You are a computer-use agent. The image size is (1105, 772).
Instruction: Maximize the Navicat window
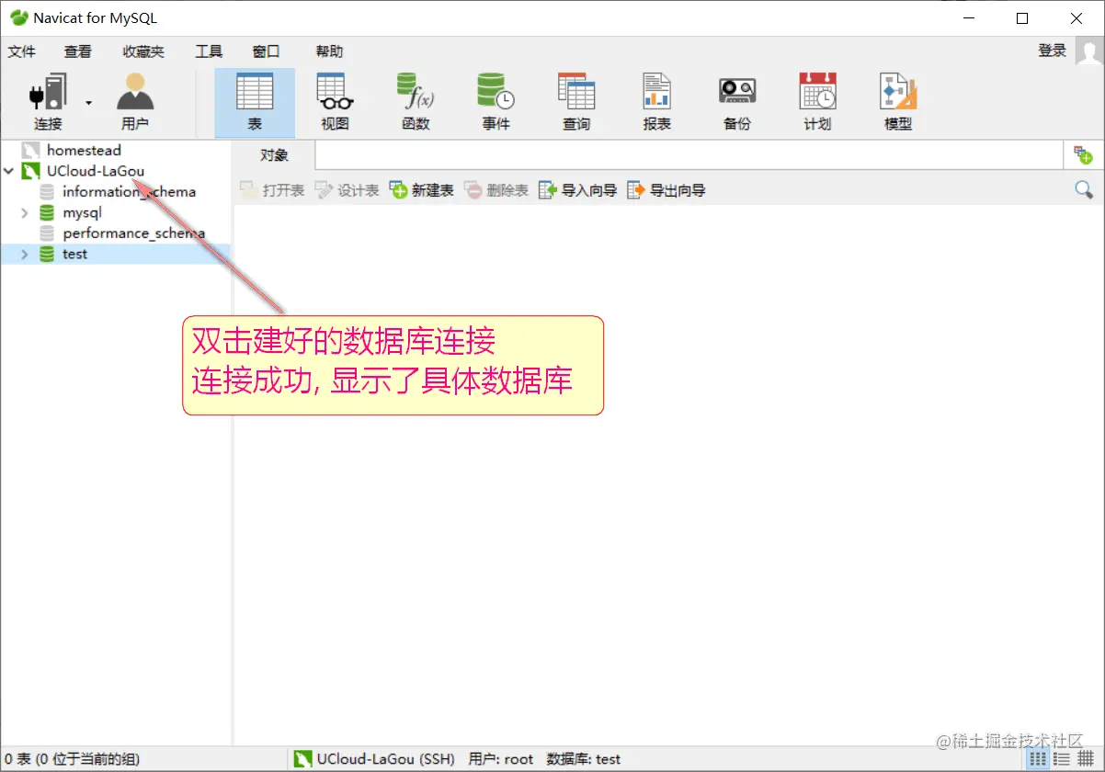1022,18
